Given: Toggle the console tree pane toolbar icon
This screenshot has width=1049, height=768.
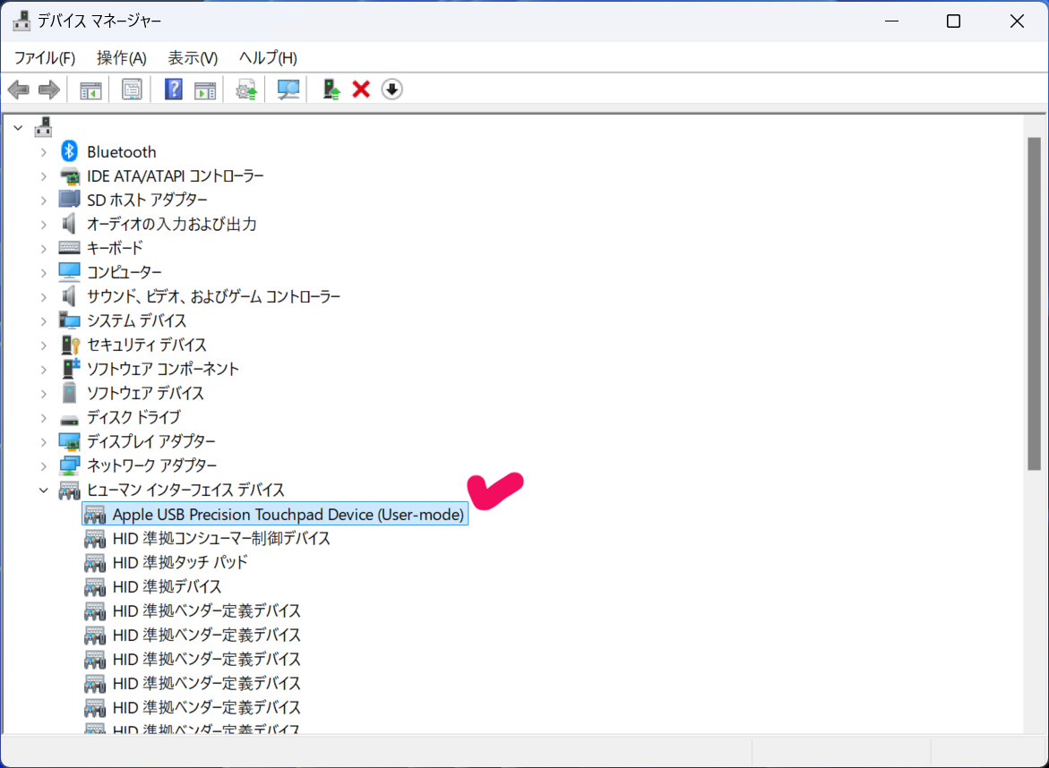Looking at the screenshot, I should 90,90.
